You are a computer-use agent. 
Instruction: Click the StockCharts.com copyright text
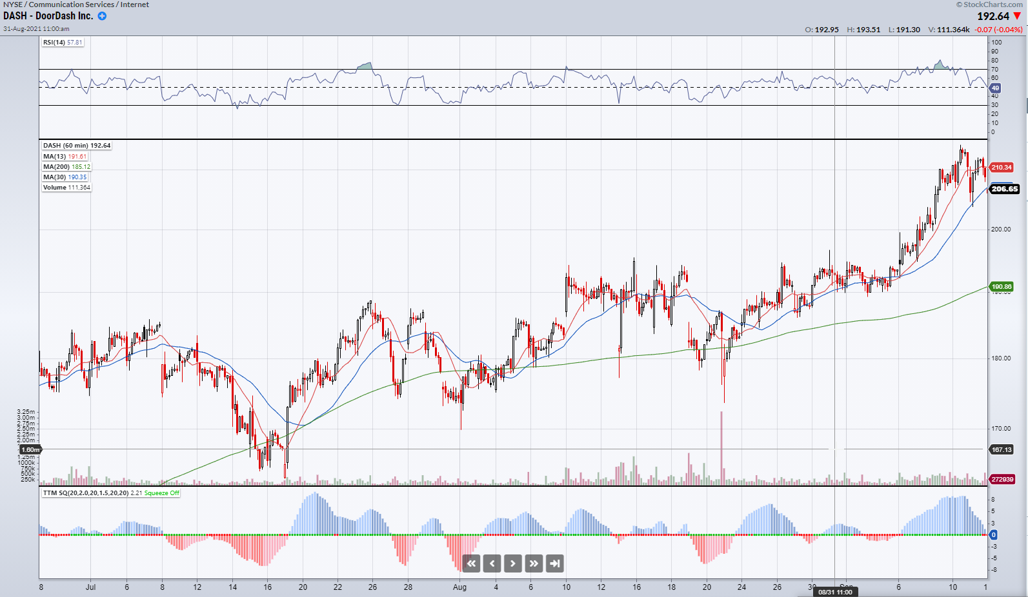pyautogui.click(x=989, y=5)
